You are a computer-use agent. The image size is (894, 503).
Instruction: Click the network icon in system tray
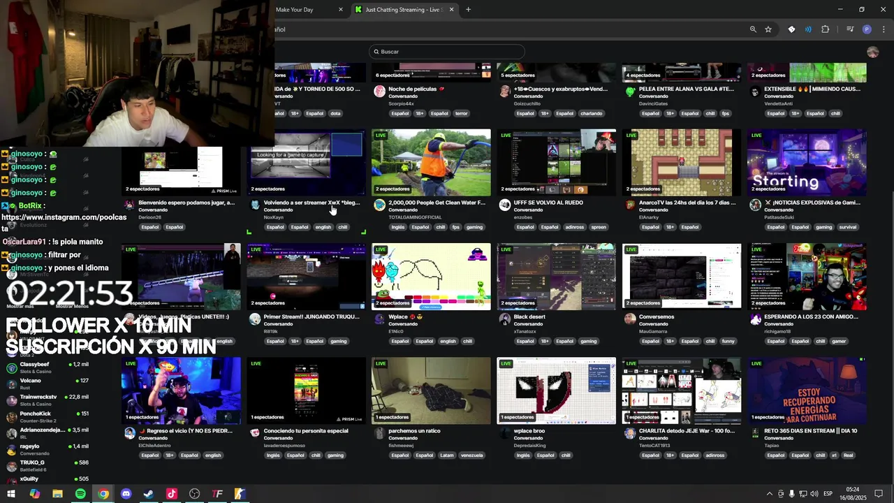pyautogui.click(x=803, y=494)
